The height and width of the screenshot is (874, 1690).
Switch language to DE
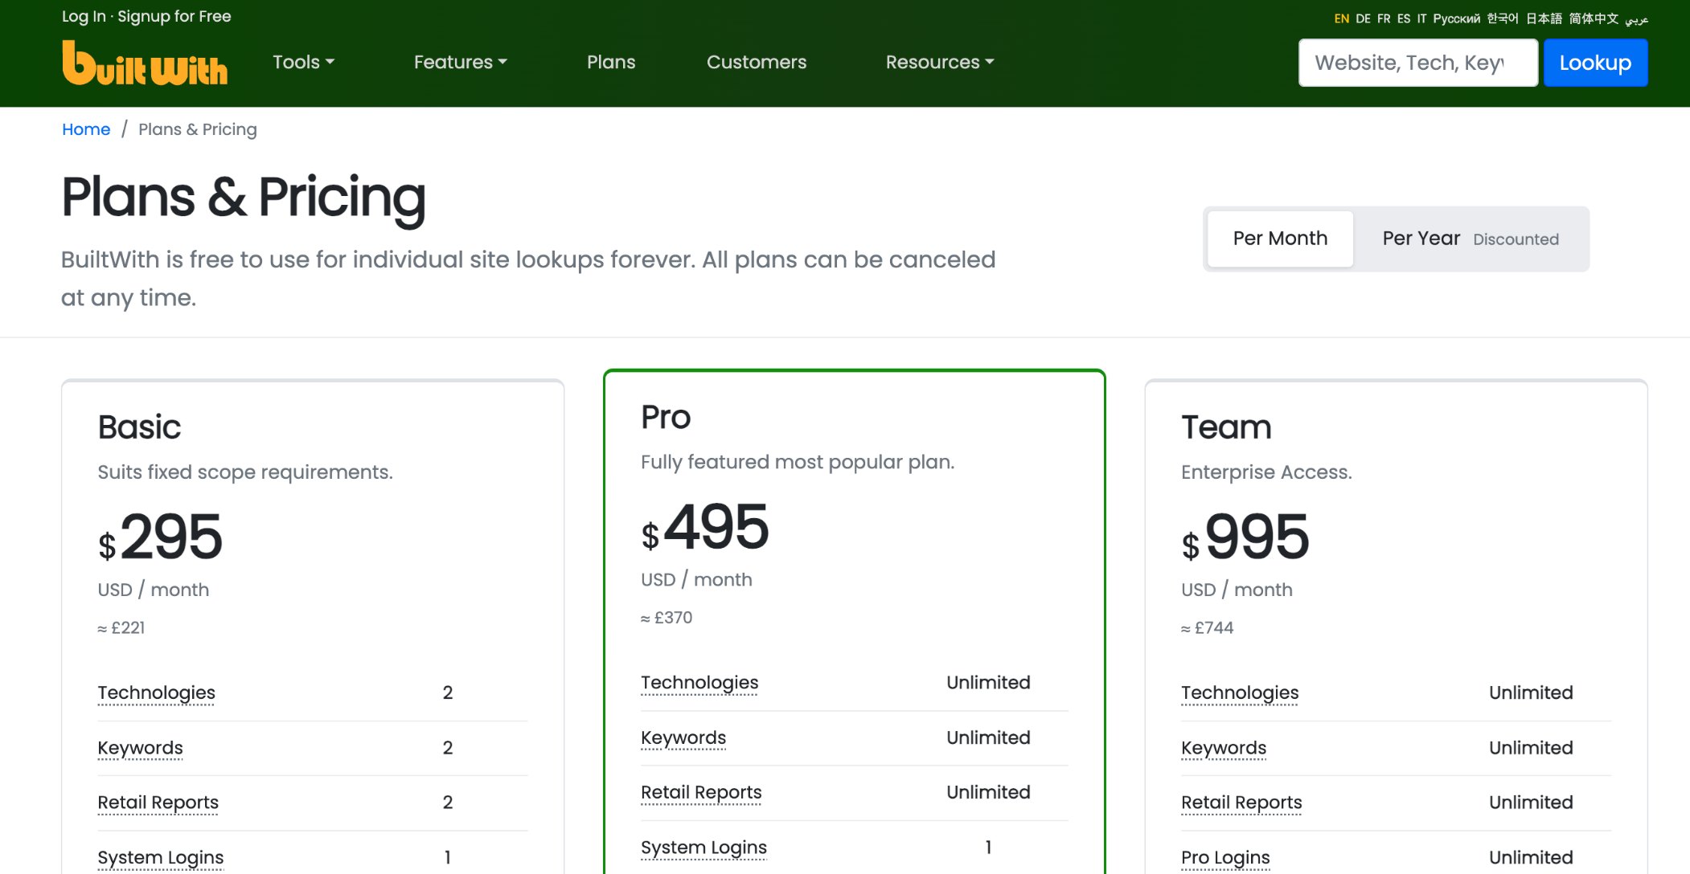[x=1363, y=18]
